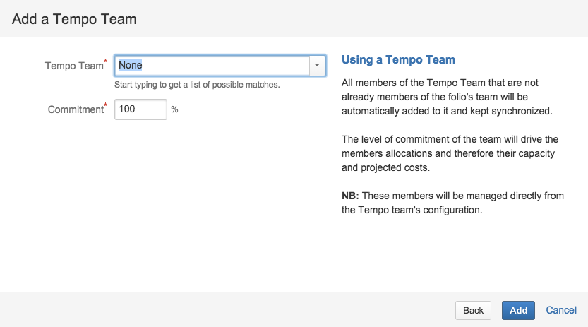Click the Tempo Team field label

[x=74, y=66]
